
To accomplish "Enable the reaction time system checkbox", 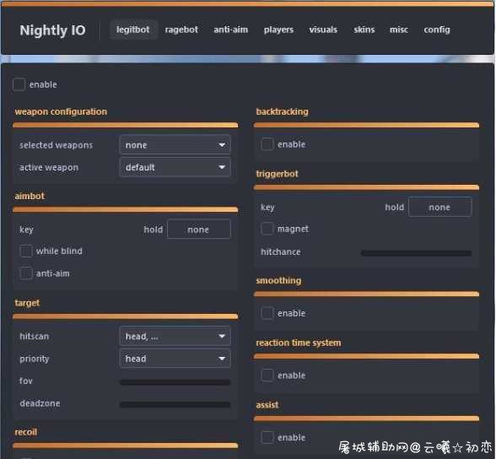I will (x=267, y=375).
